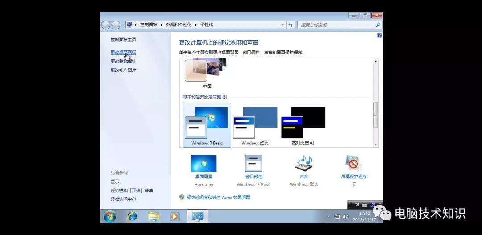The image size is (482, 235).
Task: Click 更改帐户图片 link
Action: pos(123,70)
